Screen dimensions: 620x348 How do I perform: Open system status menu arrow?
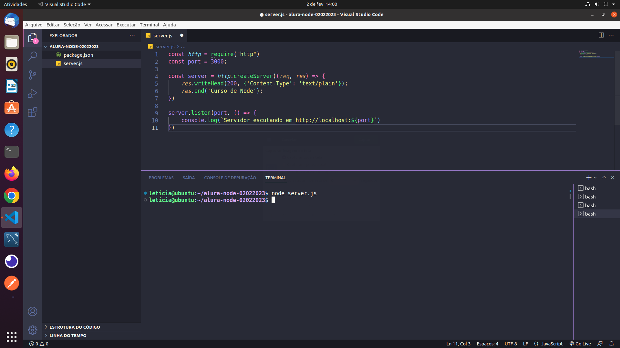[614, 4]
